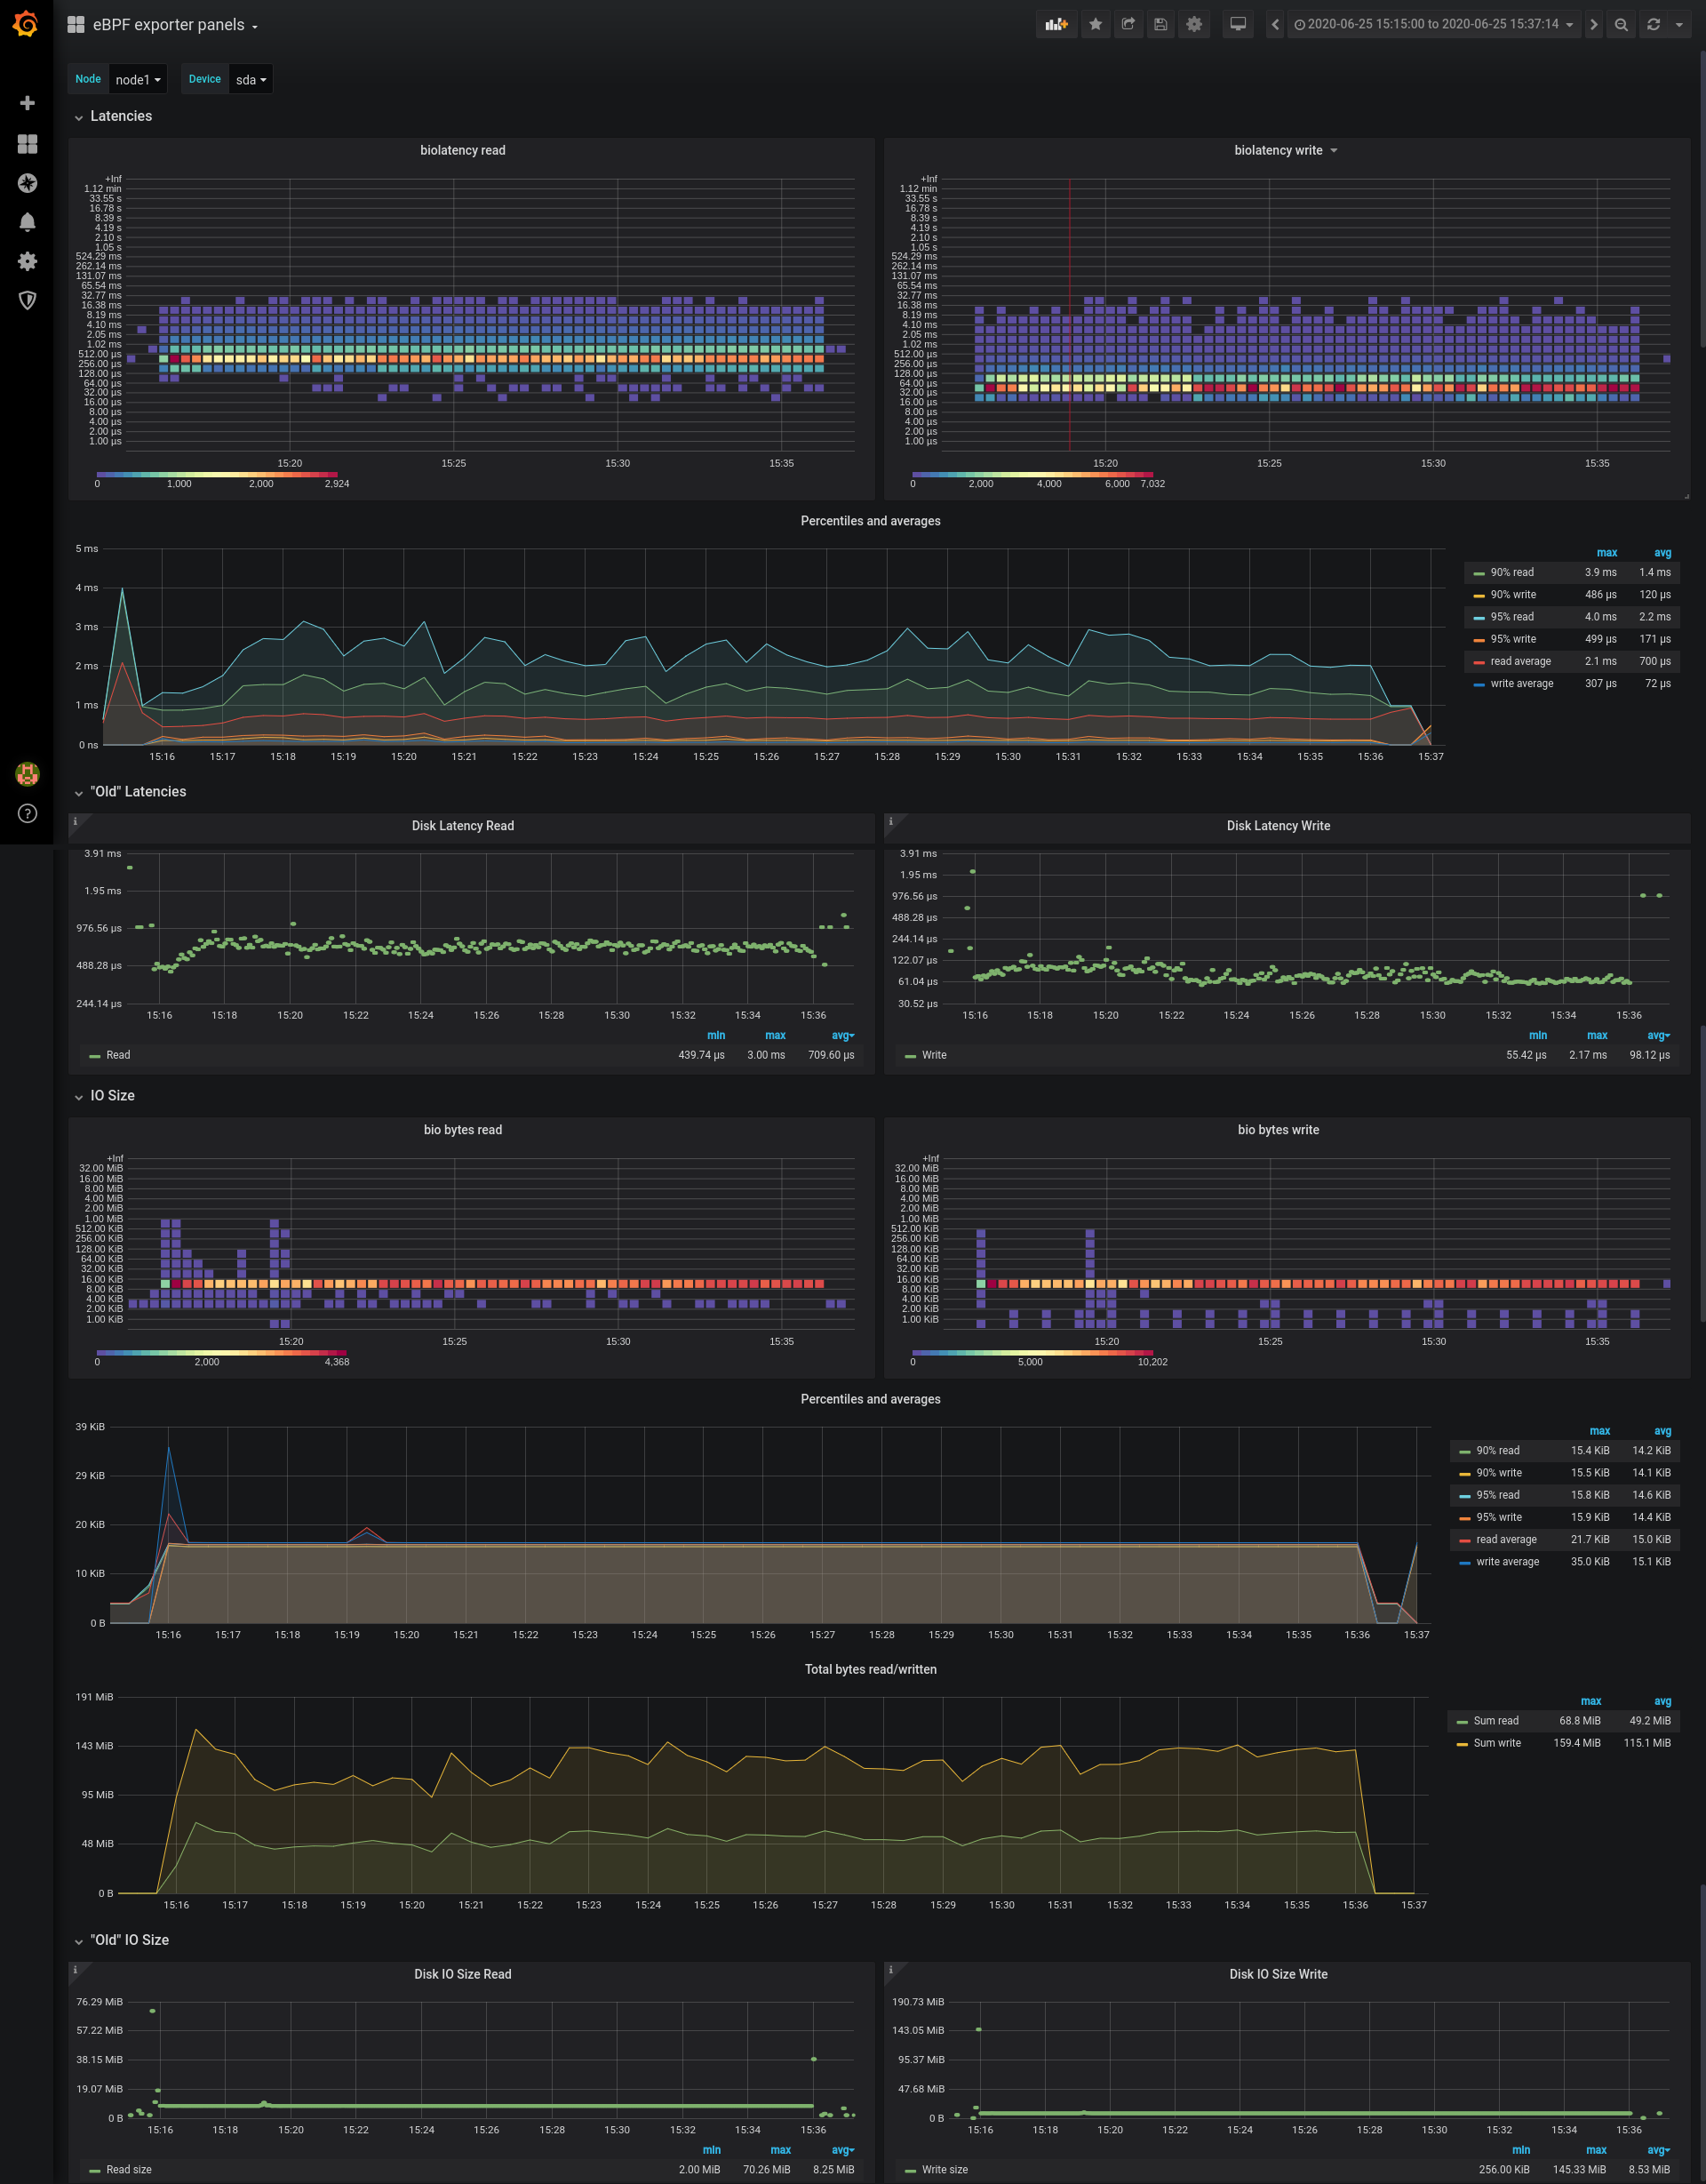Viewport: 1706px width, 2184px height.
Task: Open dashboard settings gear icon
Action: (1194, 24)
